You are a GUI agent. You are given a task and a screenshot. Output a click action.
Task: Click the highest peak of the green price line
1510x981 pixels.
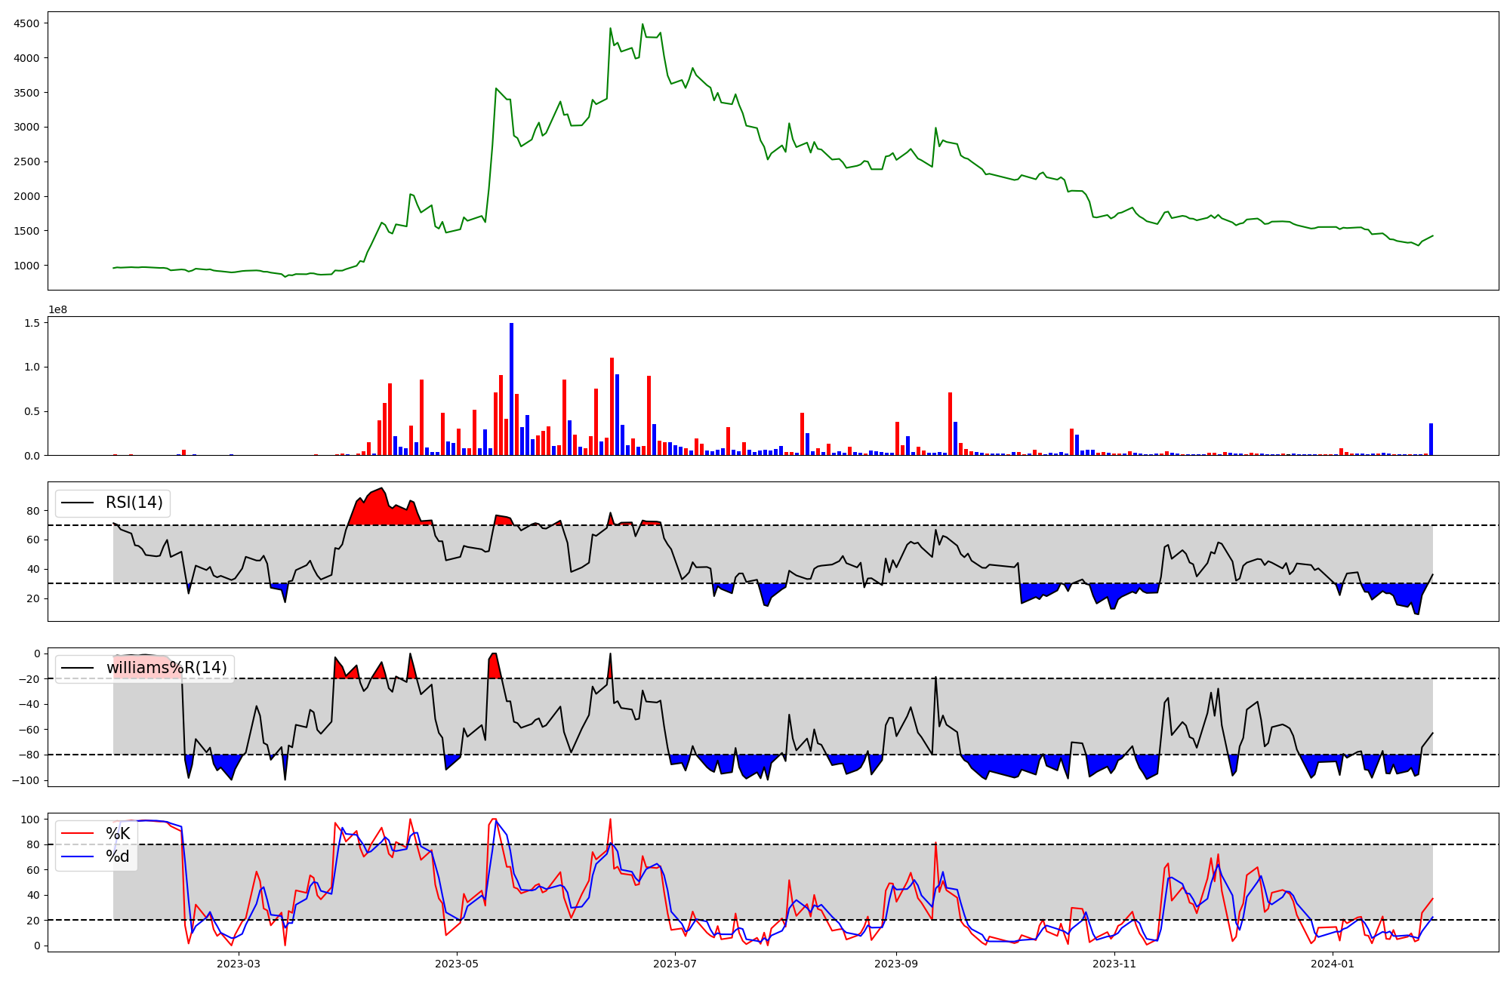click(x=643, y=25)
